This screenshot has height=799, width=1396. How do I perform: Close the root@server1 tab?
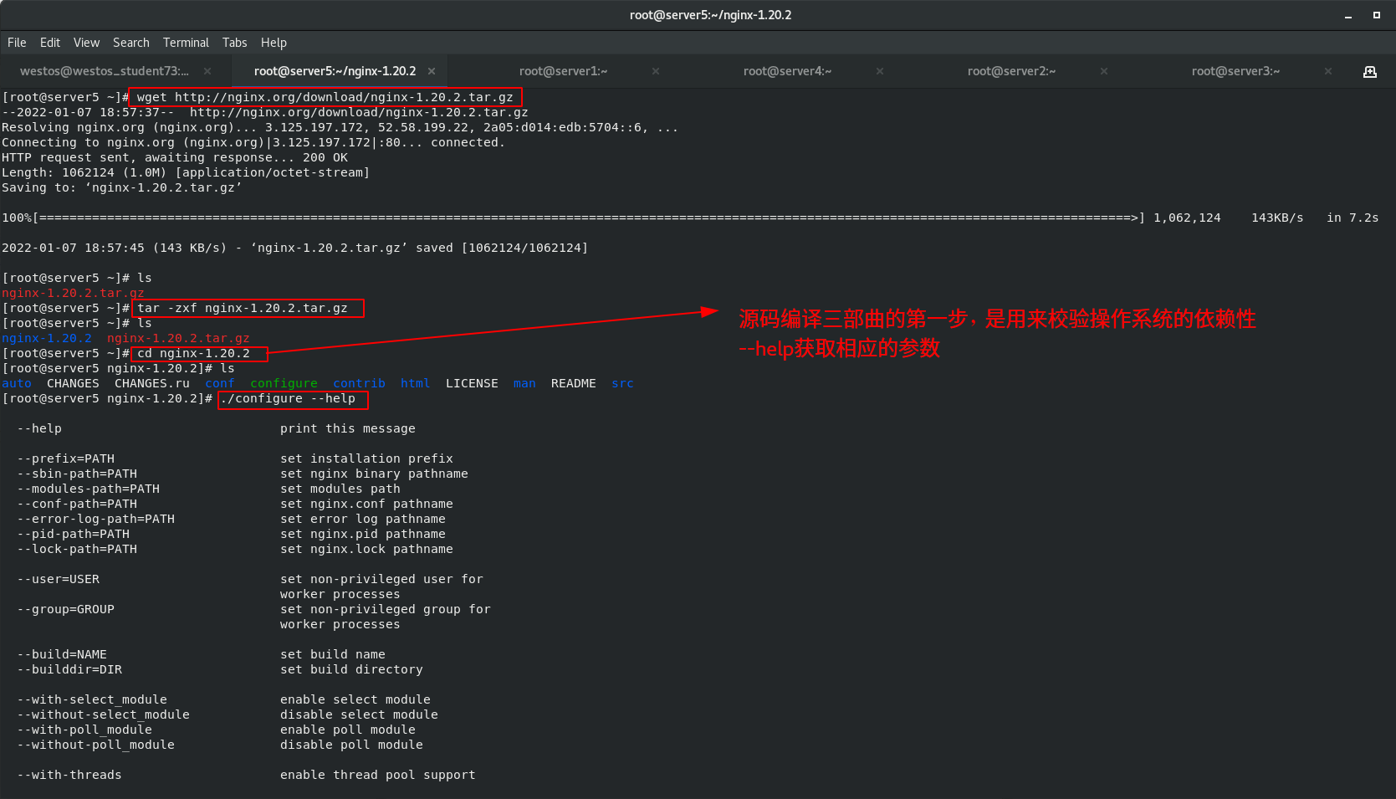click(656, 71)
